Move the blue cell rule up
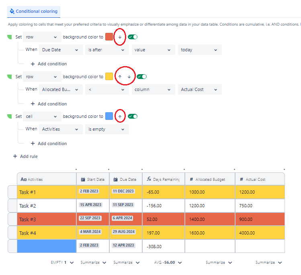This screenshot has height=275, width=301. tap(120, 116)
